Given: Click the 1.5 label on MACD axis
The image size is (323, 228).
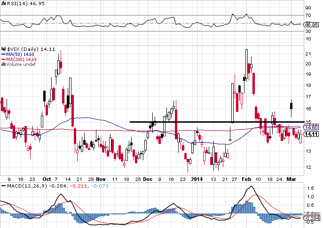Looking at the screenshot, I should click(x=310, y=189).
